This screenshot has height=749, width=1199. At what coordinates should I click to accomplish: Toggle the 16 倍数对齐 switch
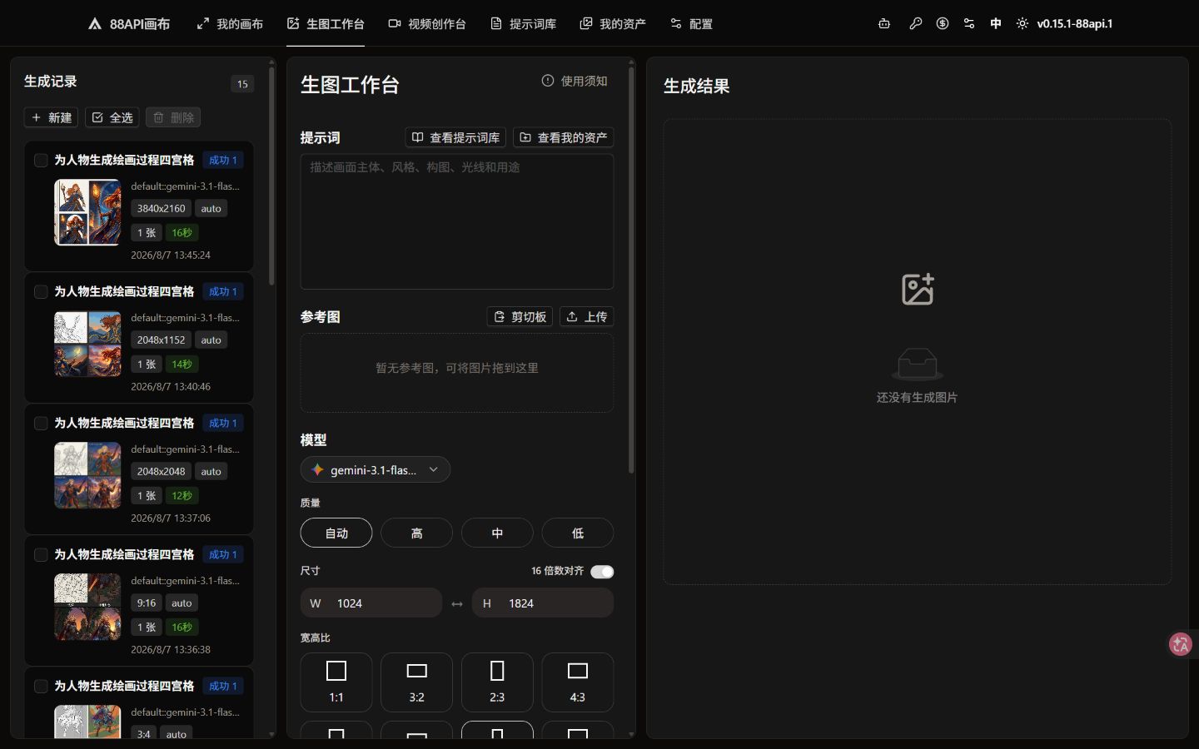[602, 571]
